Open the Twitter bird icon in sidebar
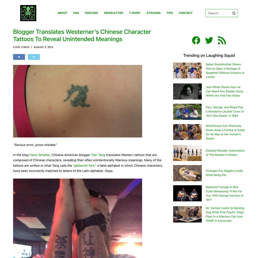This screenshot has height=258, width=258. click(x=209, y=40)
